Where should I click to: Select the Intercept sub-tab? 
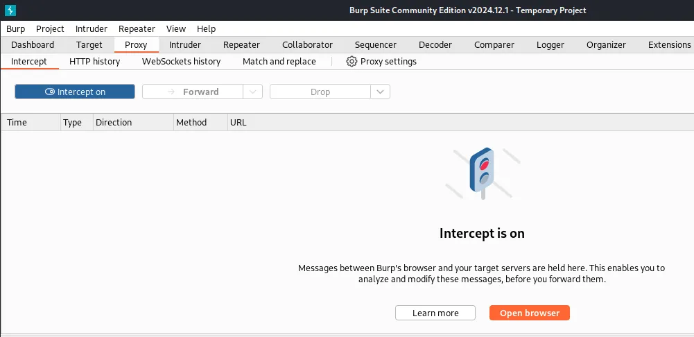click(x=29, y=62)
